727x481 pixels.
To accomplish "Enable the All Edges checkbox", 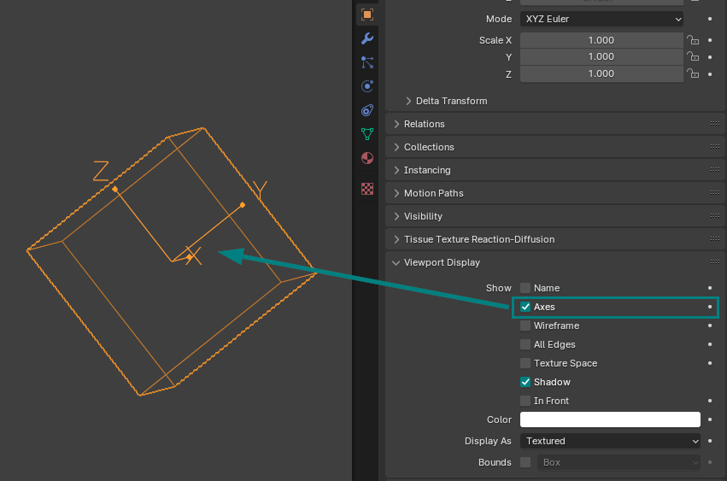I will point(525,344).
